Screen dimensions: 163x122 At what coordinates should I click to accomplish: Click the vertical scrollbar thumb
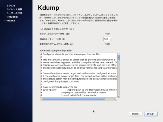tap(118, 57)
